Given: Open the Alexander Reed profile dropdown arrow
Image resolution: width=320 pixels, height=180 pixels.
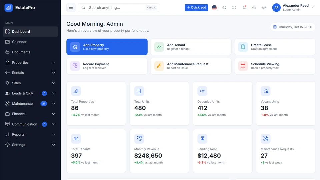Looking at the screenshot, I should tap(312, 8).
